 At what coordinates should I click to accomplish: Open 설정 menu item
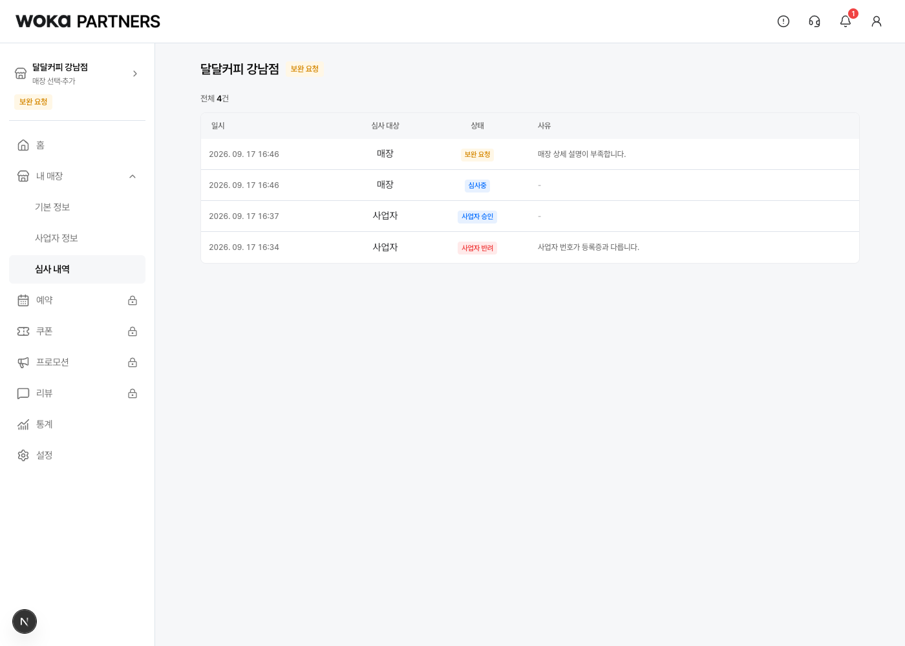(x=77, y=455)
